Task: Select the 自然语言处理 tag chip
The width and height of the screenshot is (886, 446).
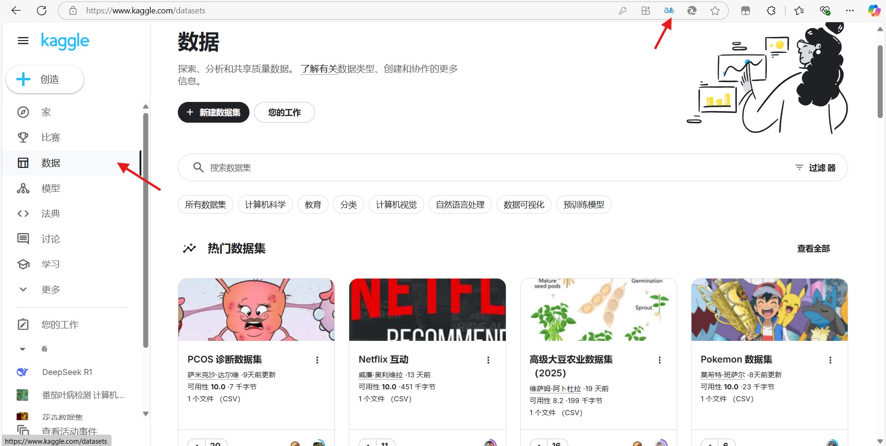Action: 460,204
